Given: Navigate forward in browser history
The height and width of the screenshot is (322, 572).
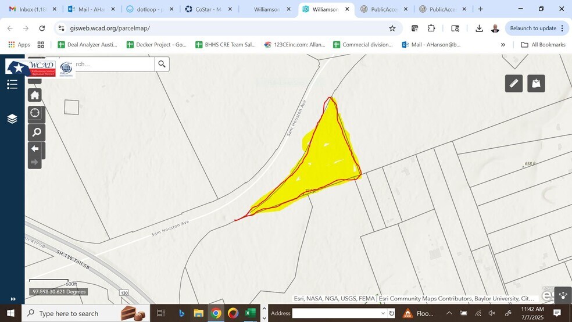Looking at the screenshot, I should coord(26,28).
